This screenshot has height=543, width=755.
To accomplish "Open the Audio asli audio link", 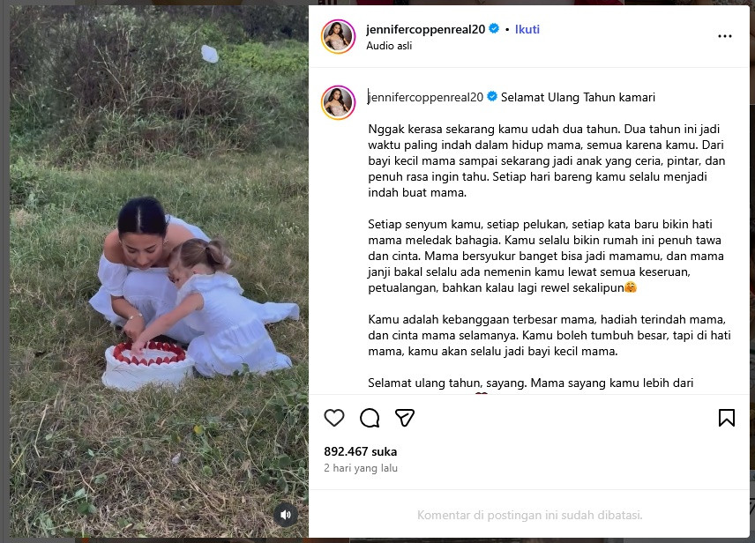I will [389, 46].
